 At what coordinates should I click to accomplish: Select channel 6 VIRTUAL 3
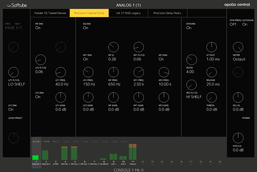[85, 163]
